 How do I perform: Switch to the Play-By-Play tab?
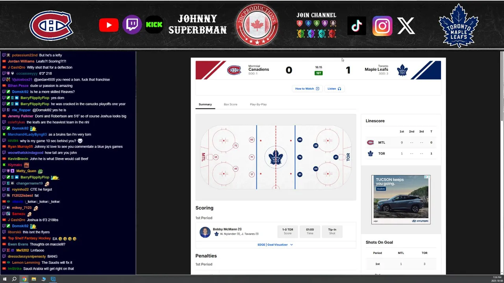[x=258, y=105]
